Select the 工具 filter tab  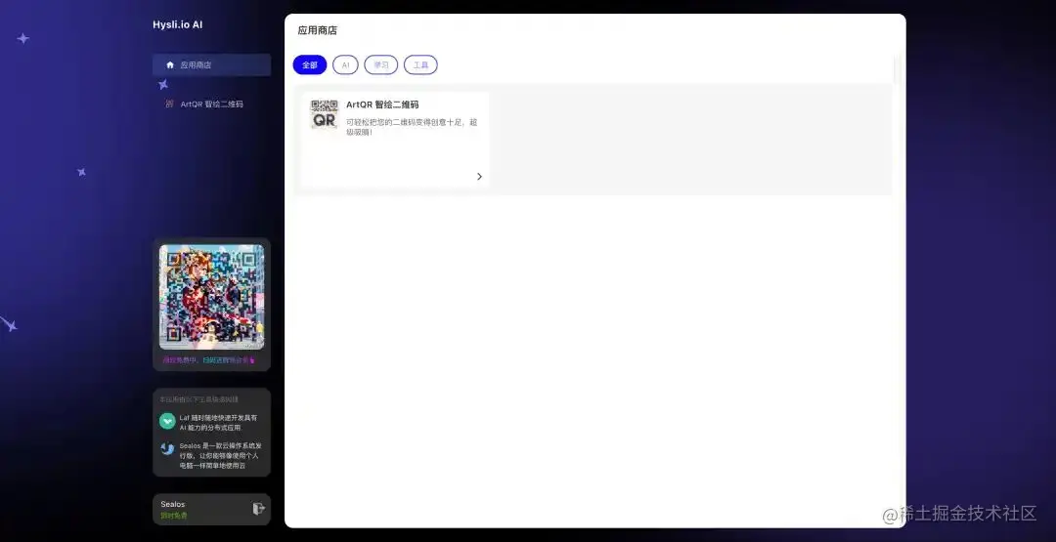(420, 65)
